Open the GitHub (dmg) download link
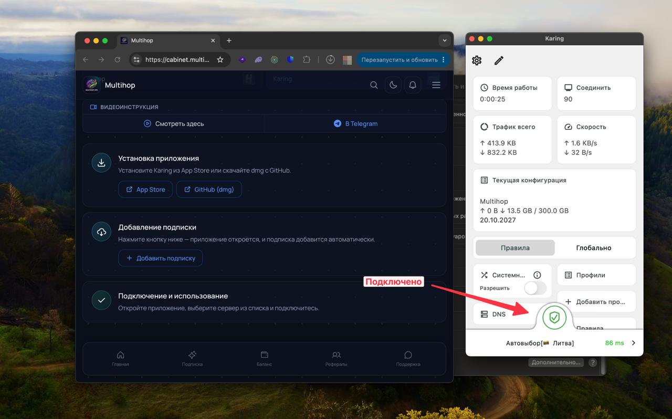 tap(209, 190)
